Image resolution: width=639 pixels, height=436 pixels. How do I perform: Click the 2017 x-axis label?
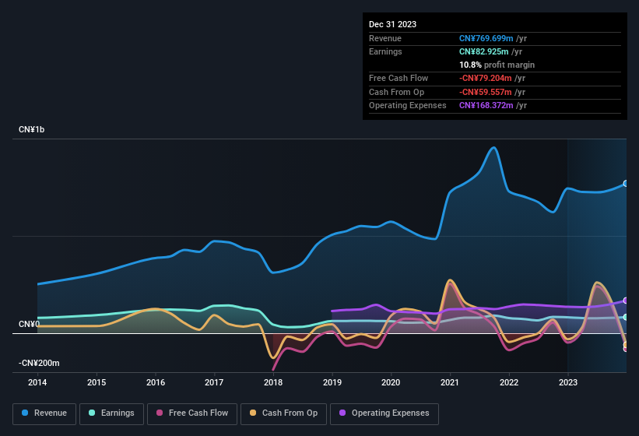coord(214,382)
